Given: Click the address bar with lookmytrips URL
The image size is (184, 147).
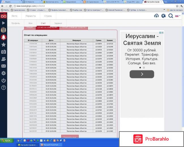Looking at the screenshot, I should click(x=94, y=6).
